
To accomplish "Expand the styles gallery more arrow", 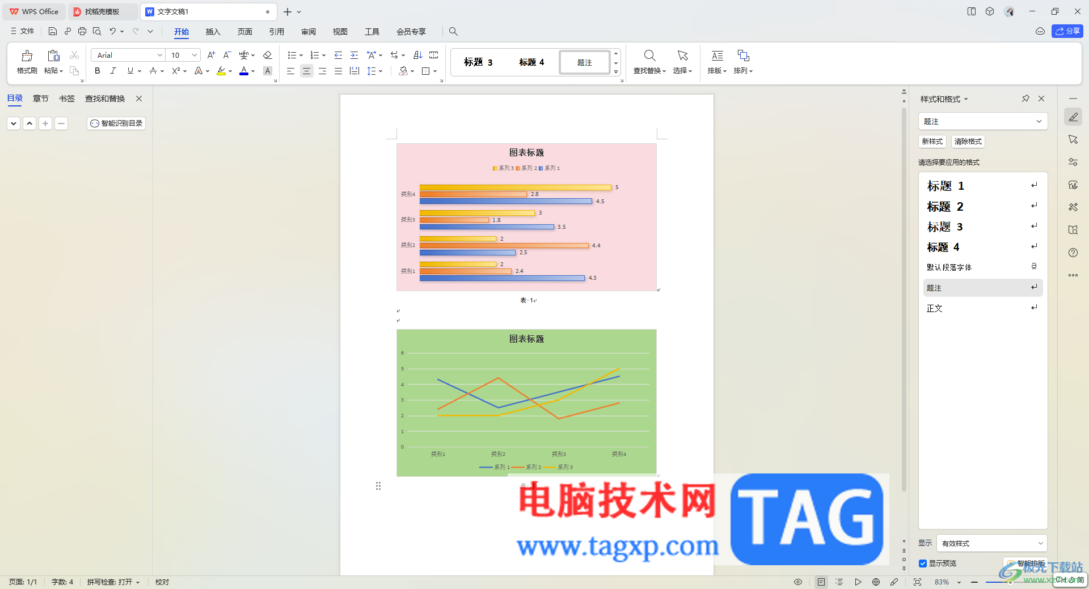I will (616, 72).
